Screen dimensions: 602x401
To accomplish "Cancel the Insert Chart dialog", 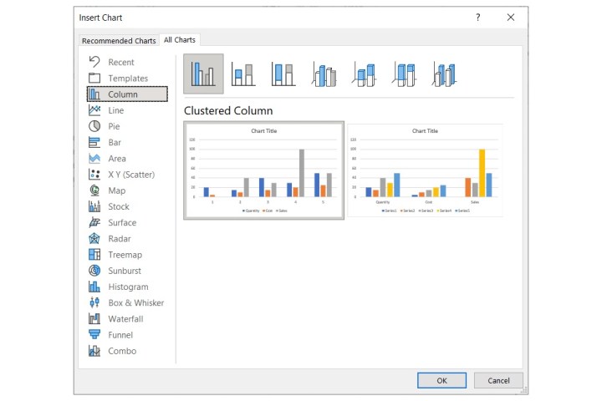I will [x=498, y=380].
